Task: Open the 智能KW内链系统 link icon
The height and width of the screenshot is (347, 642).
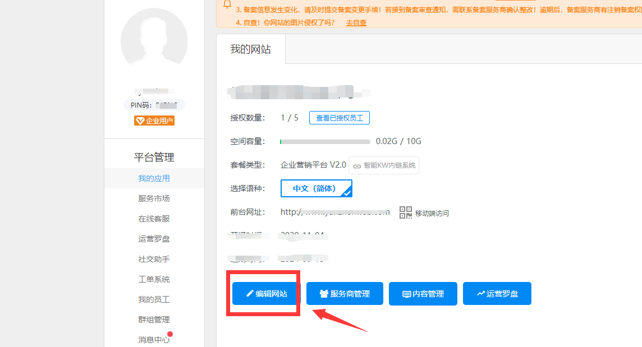Action: click(356, 165)
